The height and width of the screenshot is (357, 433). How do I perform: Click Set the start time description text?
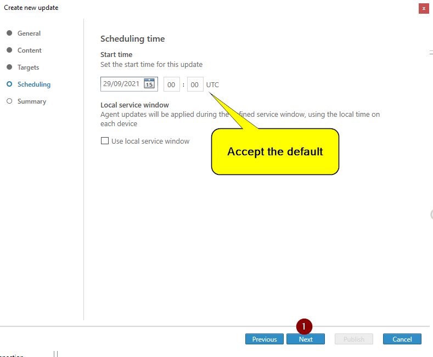151,65
